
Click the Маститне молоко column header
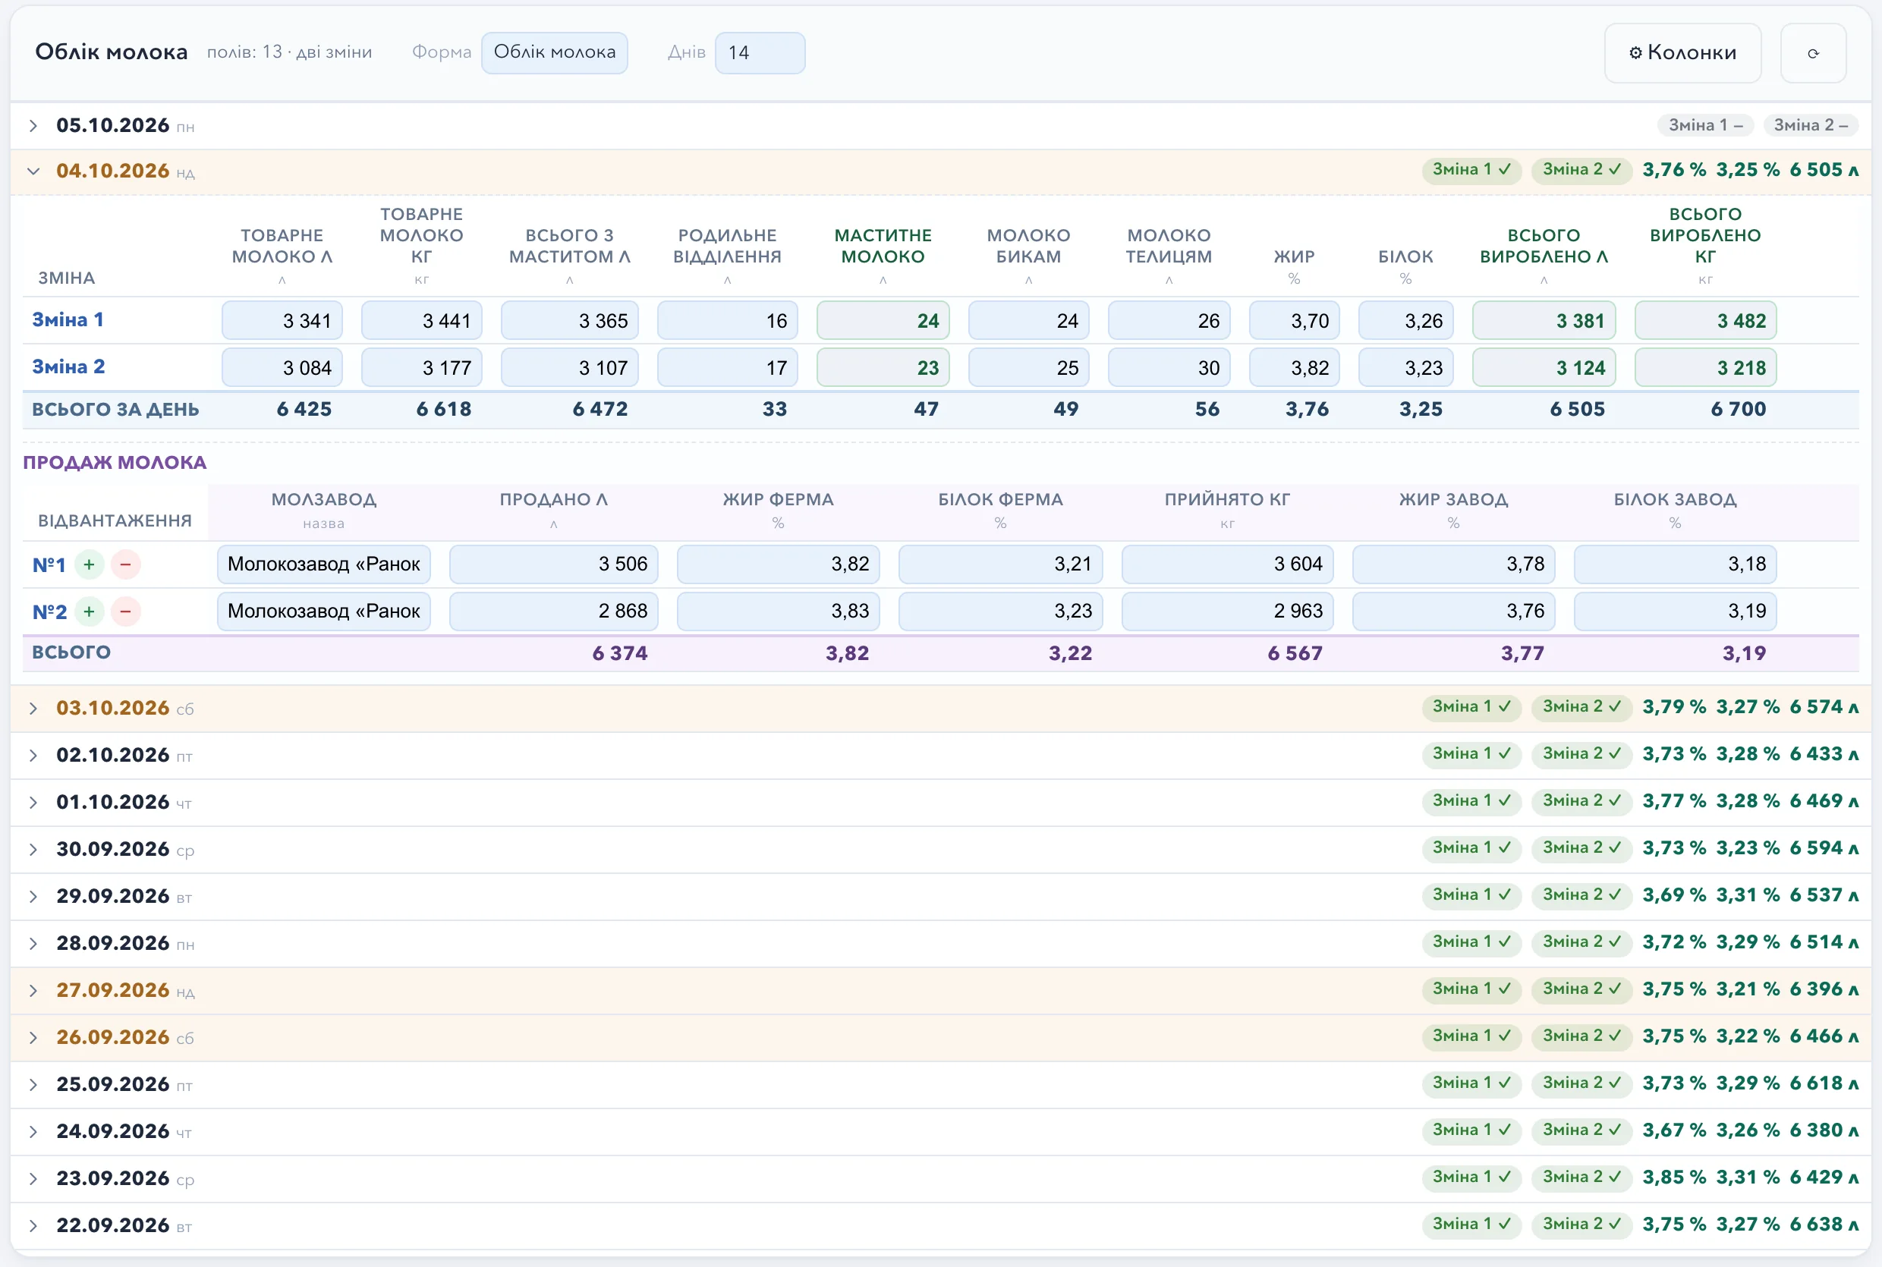tap(883, 247)
